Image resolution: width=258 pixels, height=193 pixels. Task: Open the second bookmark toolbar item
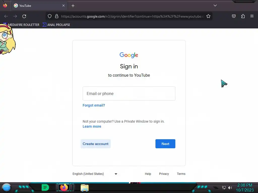[x=56, y=25]
